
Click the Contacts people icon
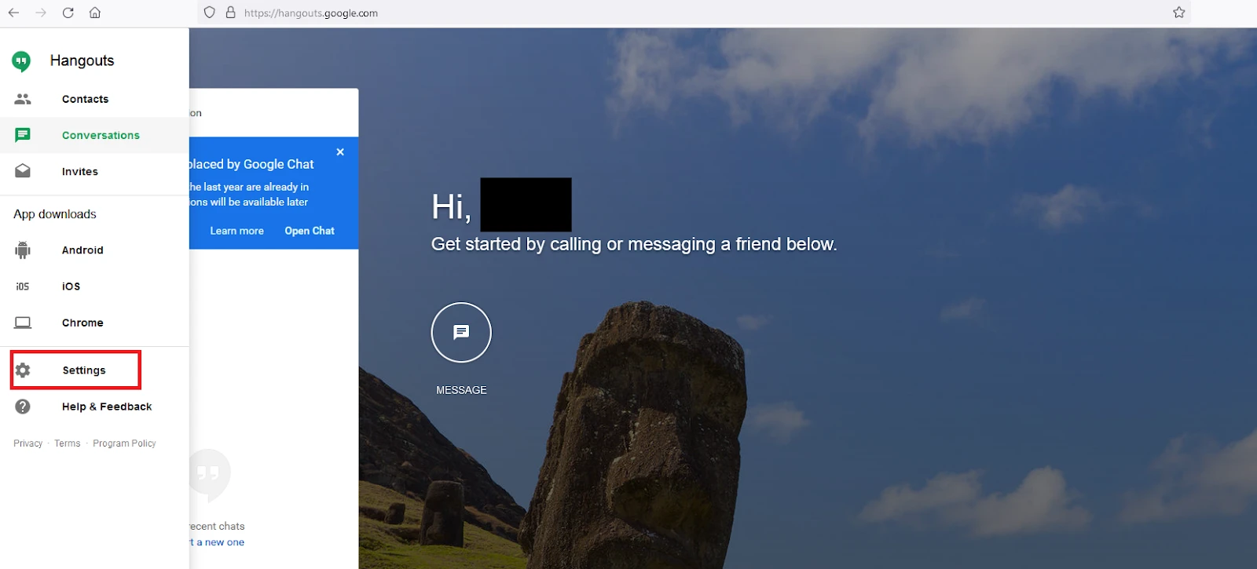click(x=23, y=99)
